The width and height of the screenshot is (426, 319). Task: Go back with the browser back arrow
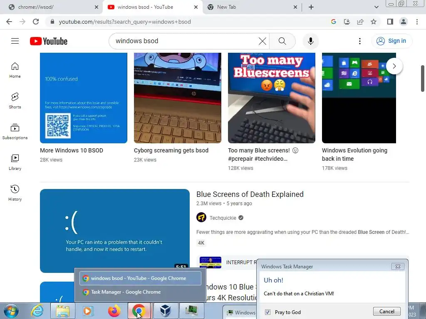click(9, 22)
